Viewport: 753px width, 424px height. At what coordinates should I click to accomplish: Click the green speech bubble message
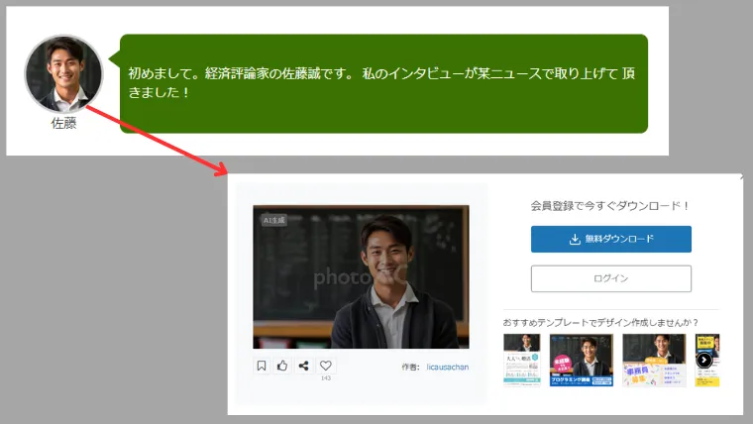[x=383, y=83]
